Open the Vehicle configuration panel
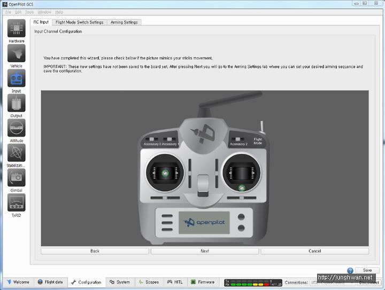The width and height of the screenshot is (385, 290). point(17,53)
